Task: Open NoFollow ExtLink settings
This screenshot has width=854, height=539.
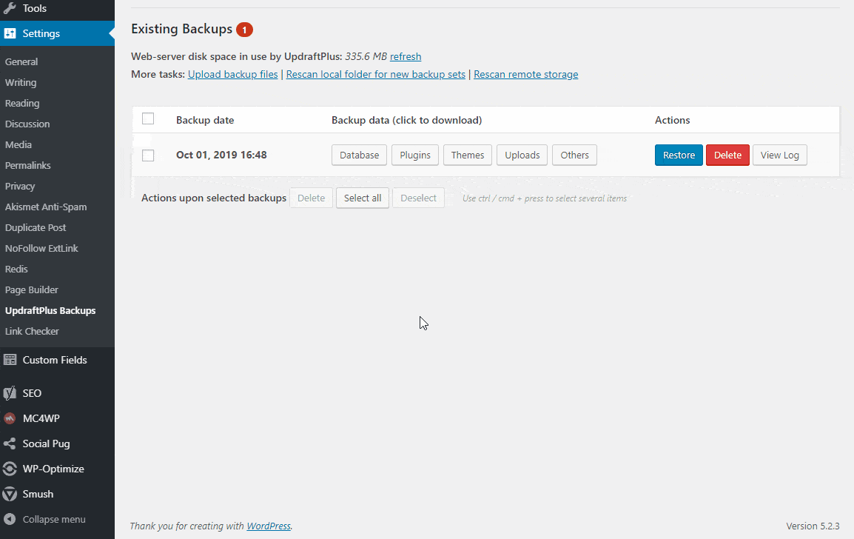Action: coord(41,248)
